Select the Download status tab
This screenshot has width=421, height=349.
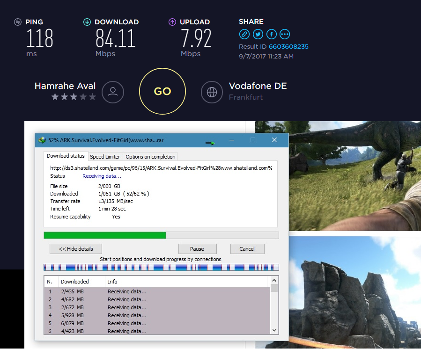point(66,156)
